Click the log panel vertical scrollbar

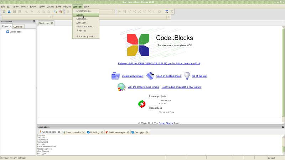point(283,145)
